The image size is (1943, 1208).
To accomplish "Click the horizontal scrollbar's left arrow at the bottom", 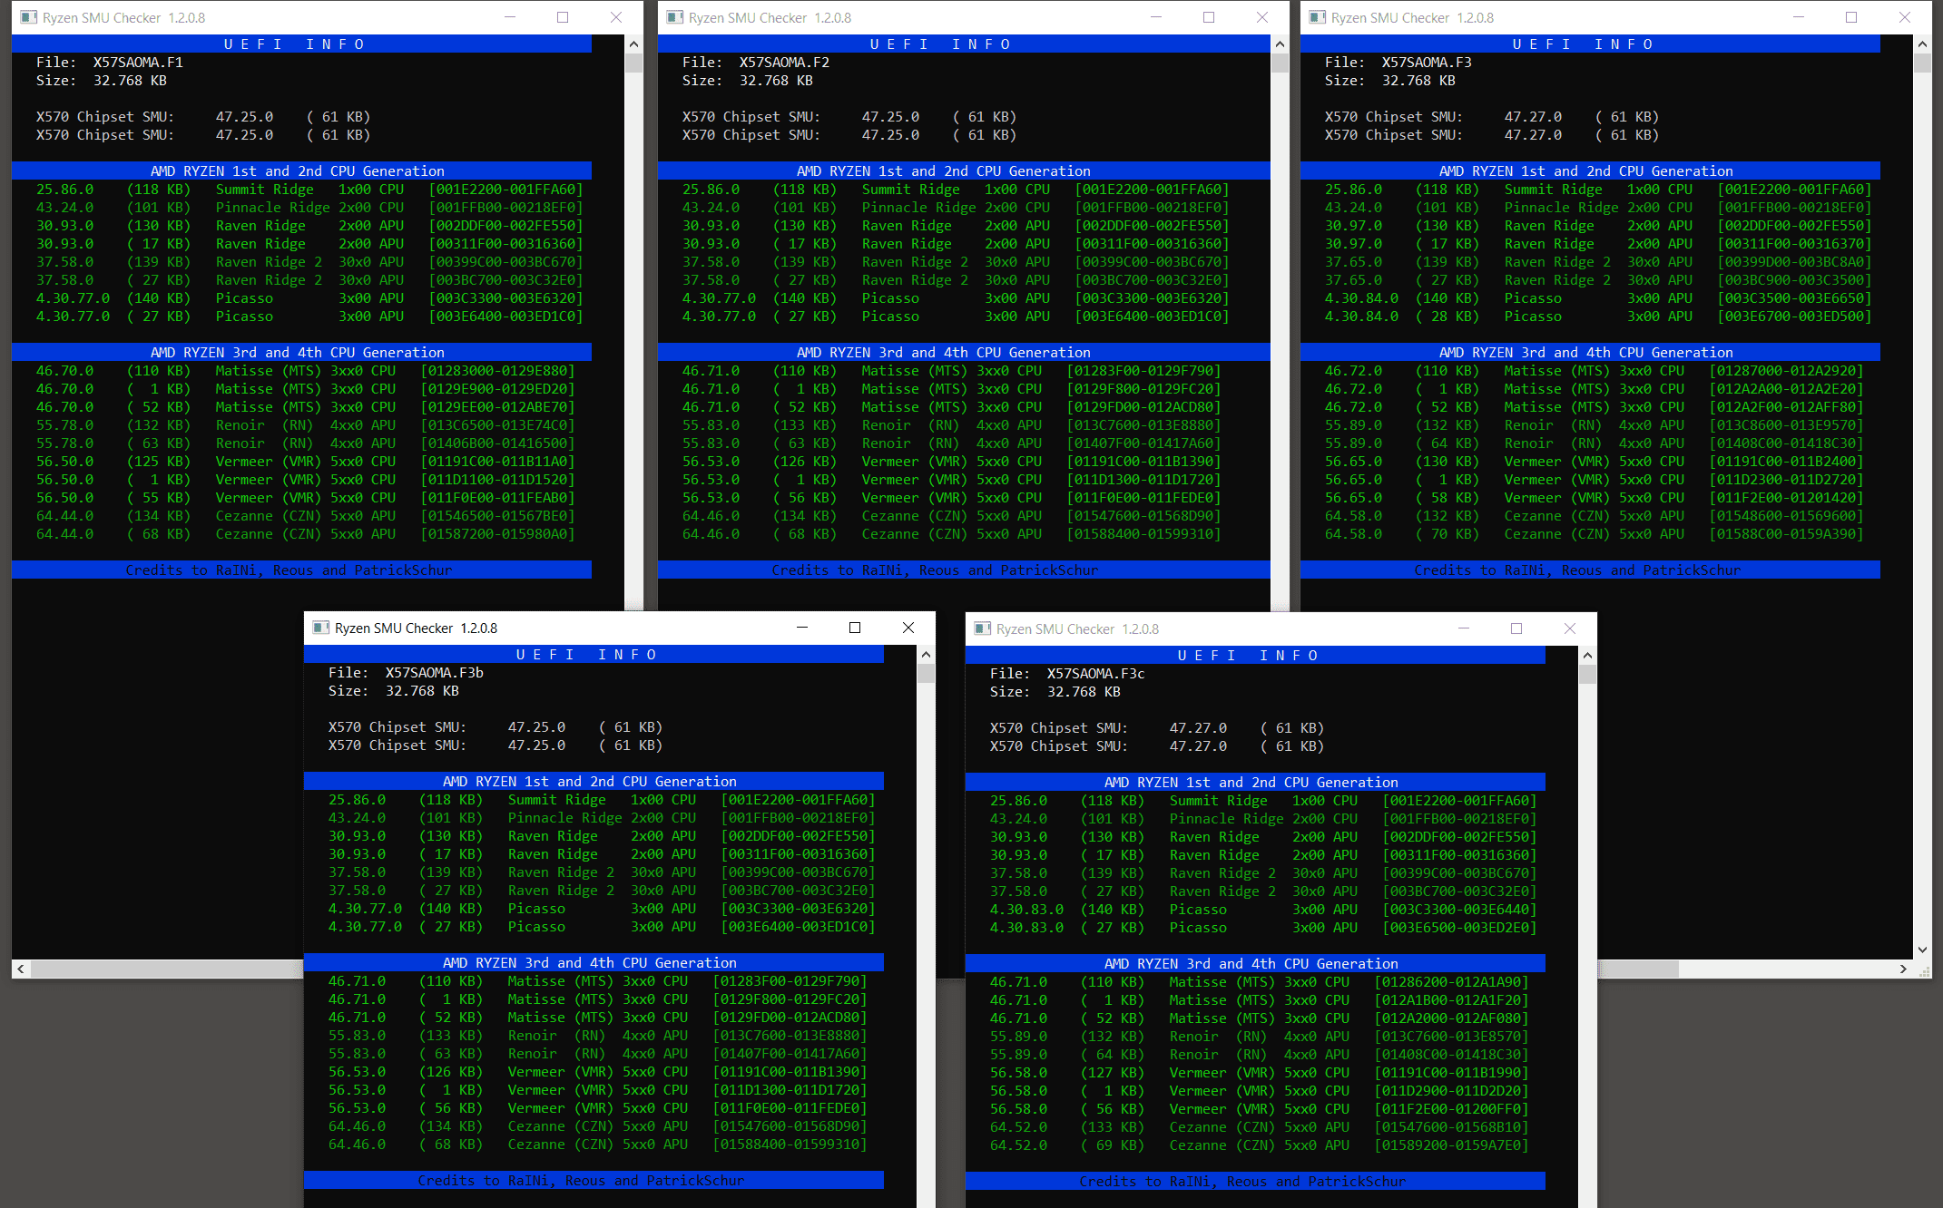I will tap(21, 969).
